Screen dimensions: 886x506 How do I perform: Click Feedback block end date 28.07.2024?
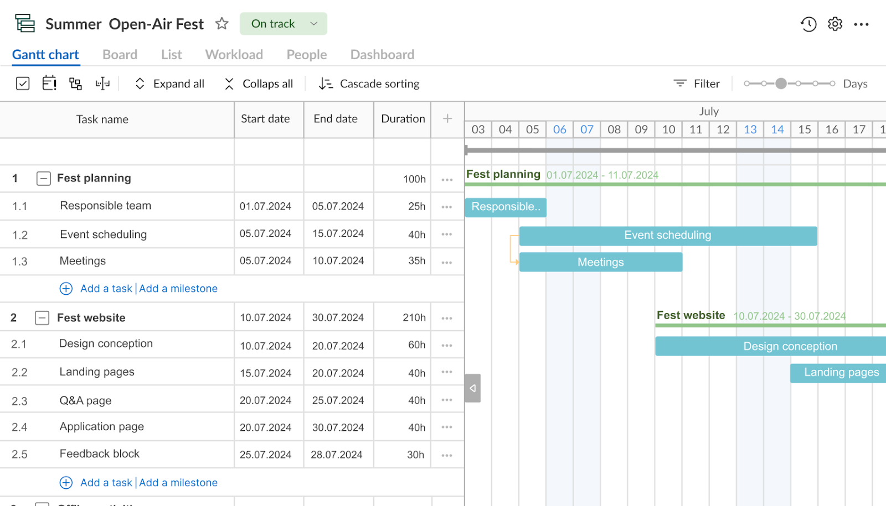coord(337,455)
